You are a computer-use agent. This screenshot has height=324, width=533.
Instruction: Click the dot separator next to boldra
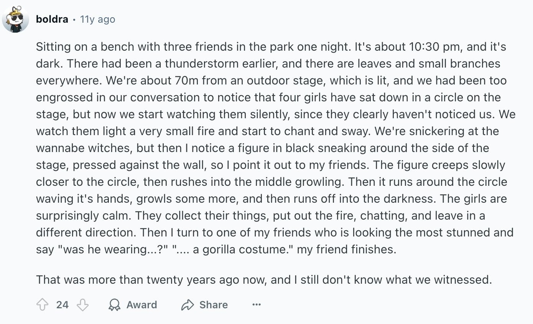tap(74, 20)
